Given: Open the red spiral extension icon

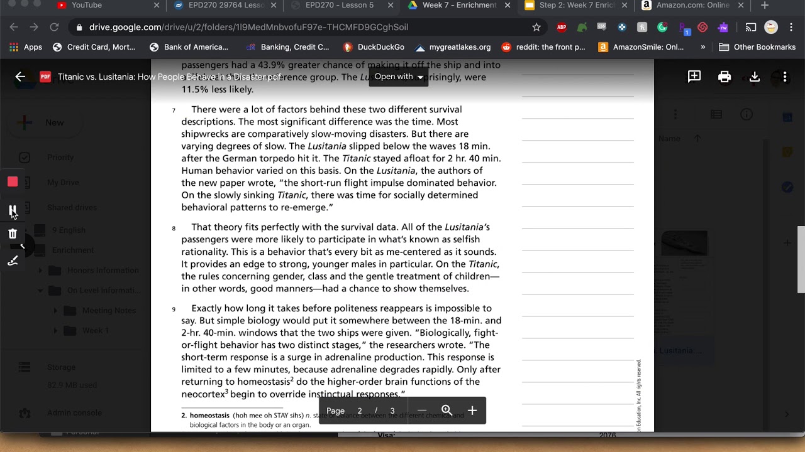Looking at the screenshot, I should pyautogui.click(x=703, y=28).
